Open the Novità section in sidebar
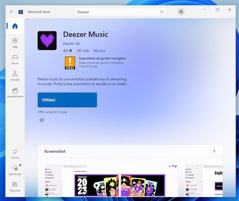 pyautogui.click(x=15, y=154)
